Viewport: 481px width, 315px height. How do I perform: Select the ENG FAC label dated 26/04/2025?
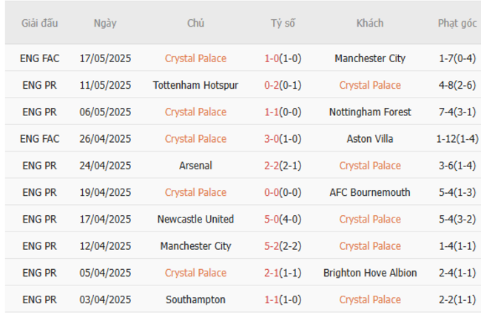tap(40, 139)
